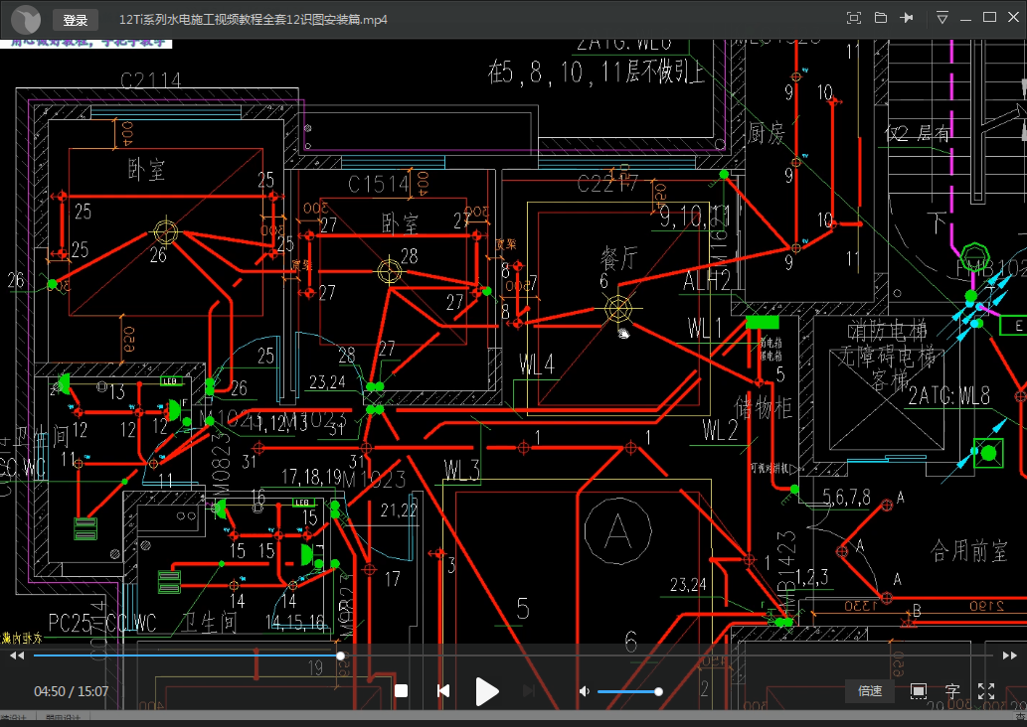
Task: Toggle the mini-window display mode icon
Action: pyautogui.click(x=919, y=691)
